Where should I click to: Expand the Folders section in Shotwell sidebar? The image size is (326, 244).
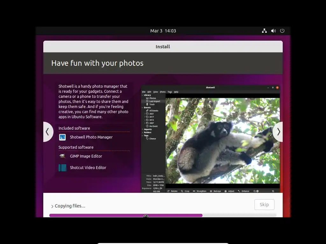point(143,132)
